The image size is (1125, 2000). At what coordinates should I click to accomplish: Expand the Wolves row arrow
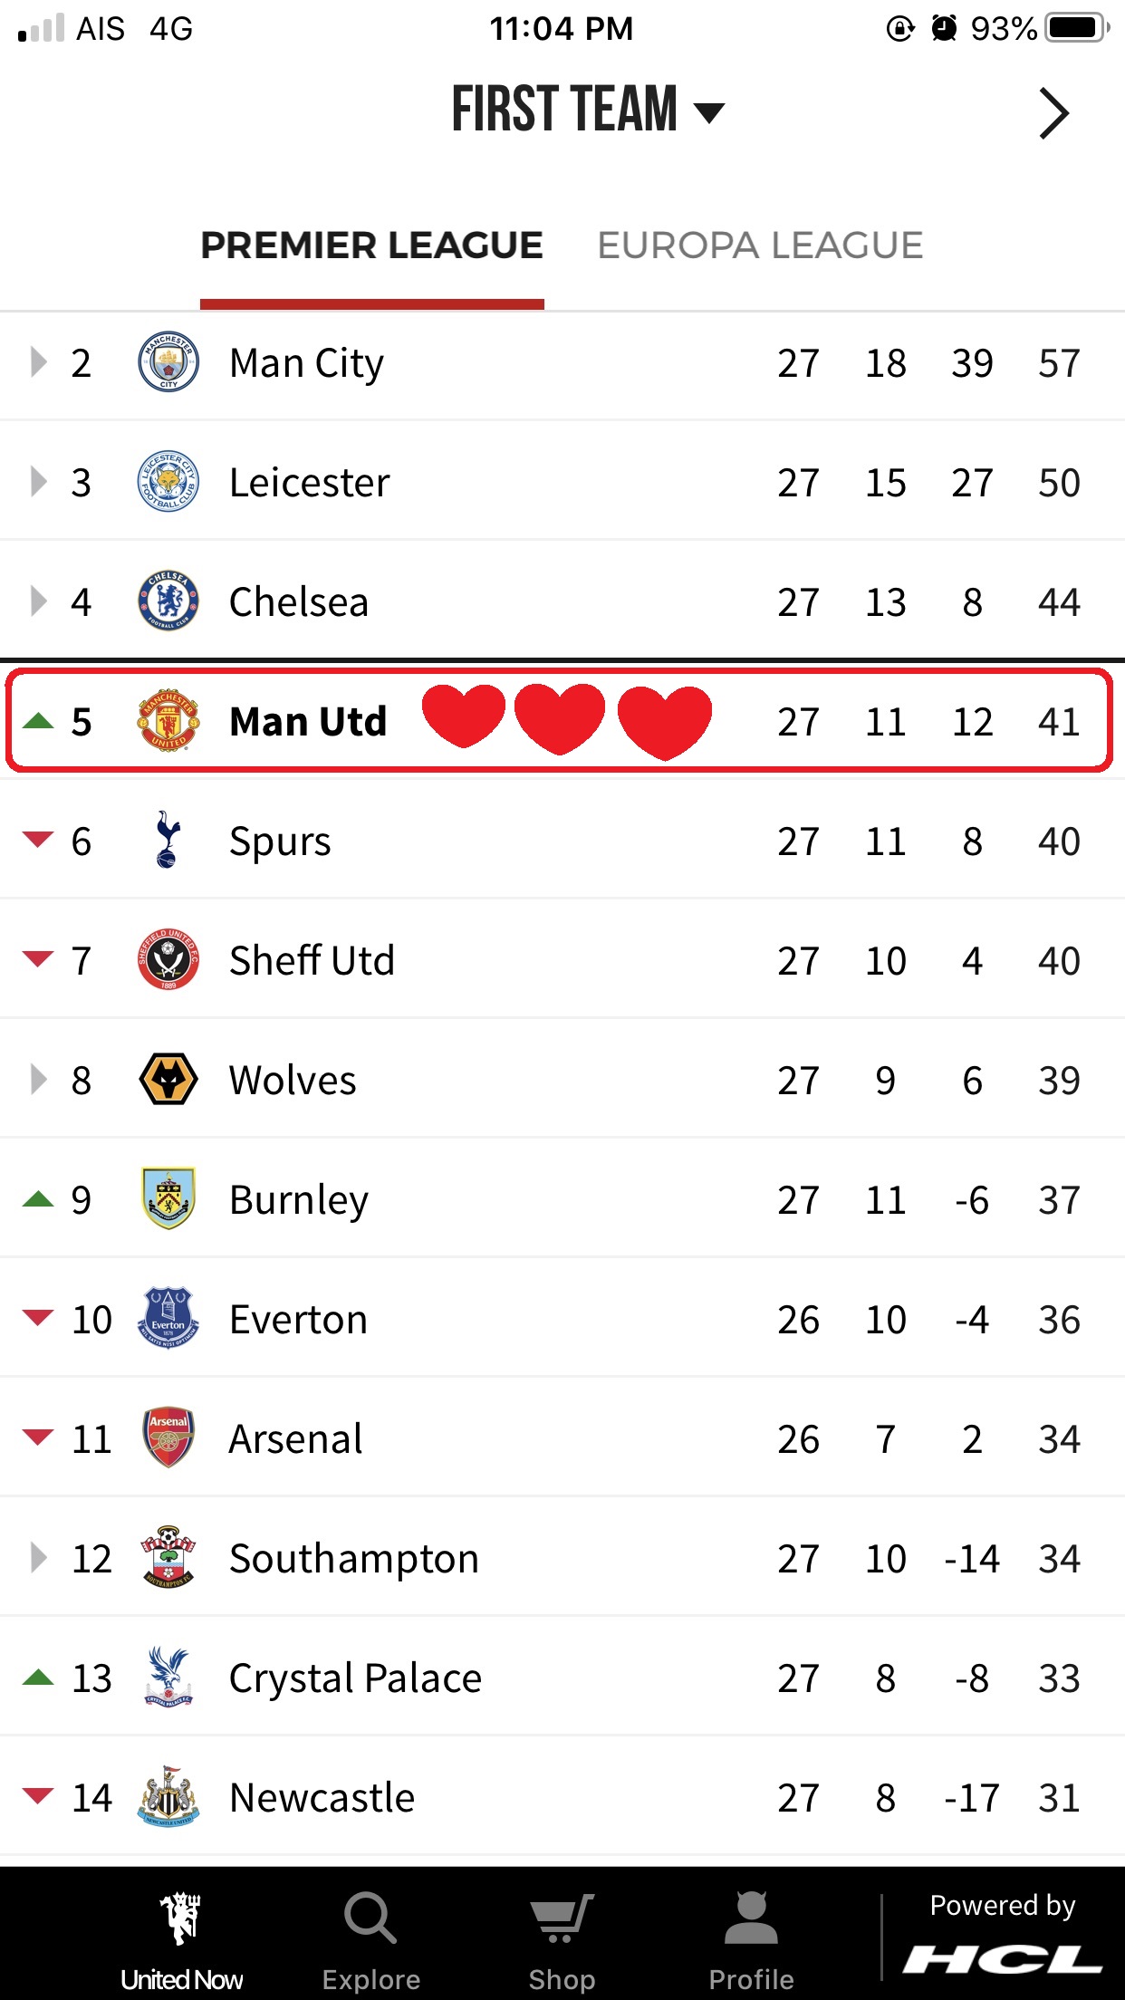tap(38, 1080)
